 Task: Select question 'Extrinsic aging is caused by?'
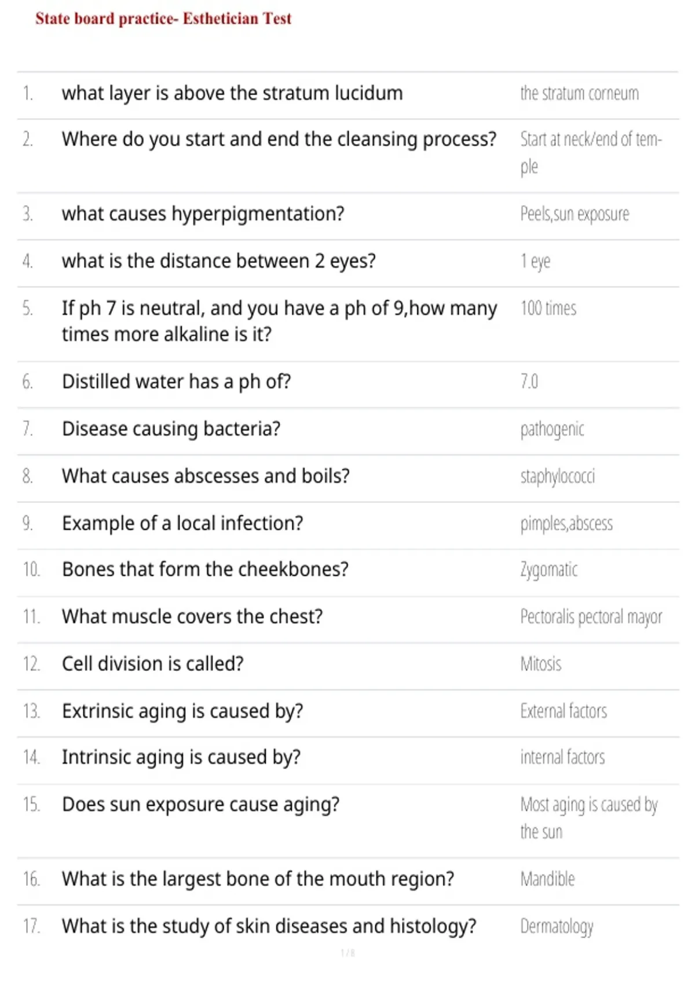(182, 712)
